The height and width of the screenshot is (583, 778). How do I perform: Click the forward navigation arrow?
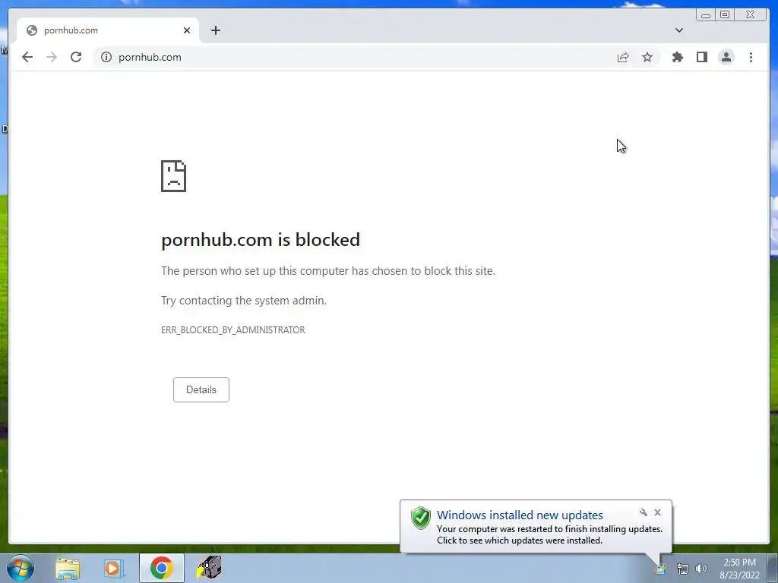[x=52, y=57]
